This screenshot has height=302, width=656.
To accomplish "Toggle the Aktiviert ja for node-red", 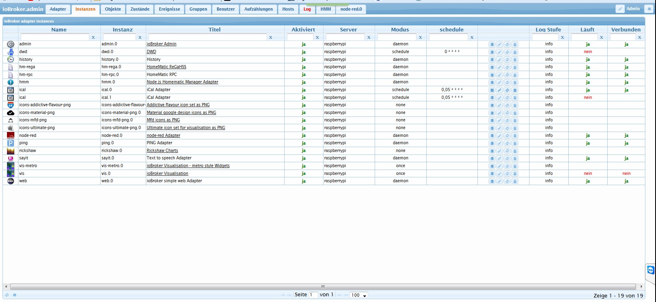I will click(303, 136).
